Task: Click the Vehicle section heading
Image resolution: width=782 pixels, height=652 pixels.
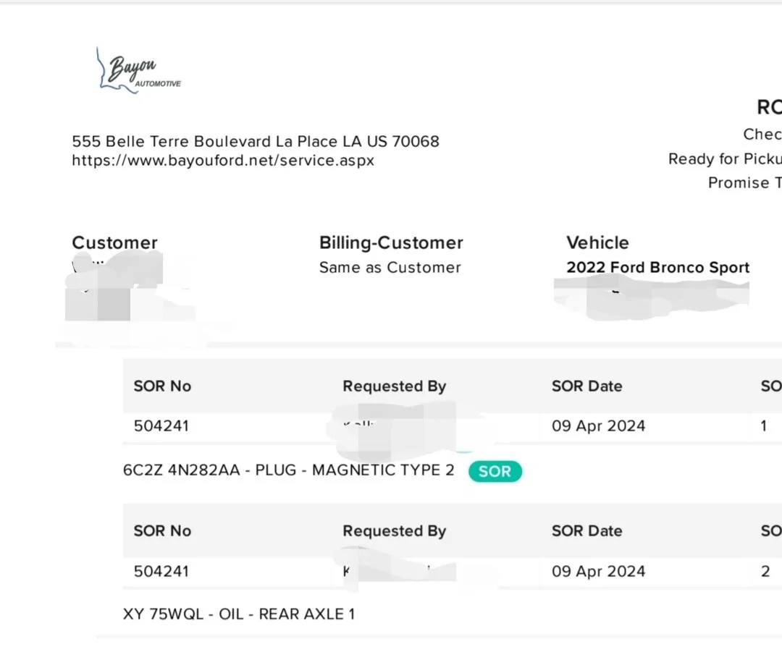Action: point(597,243)
